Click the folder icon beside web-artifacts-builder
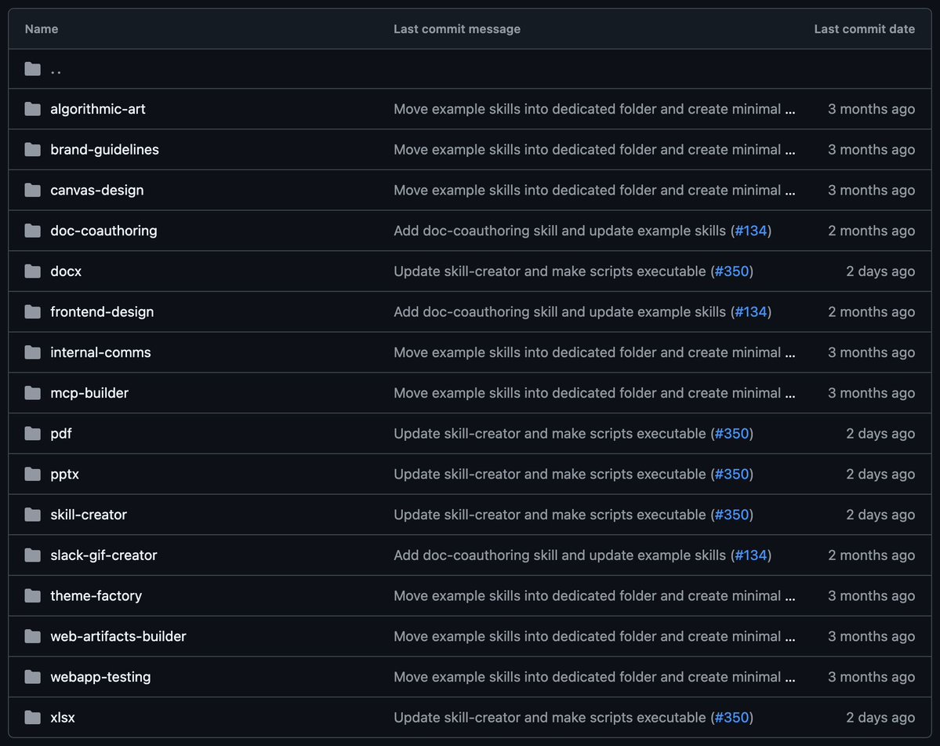 pos(32,636)
